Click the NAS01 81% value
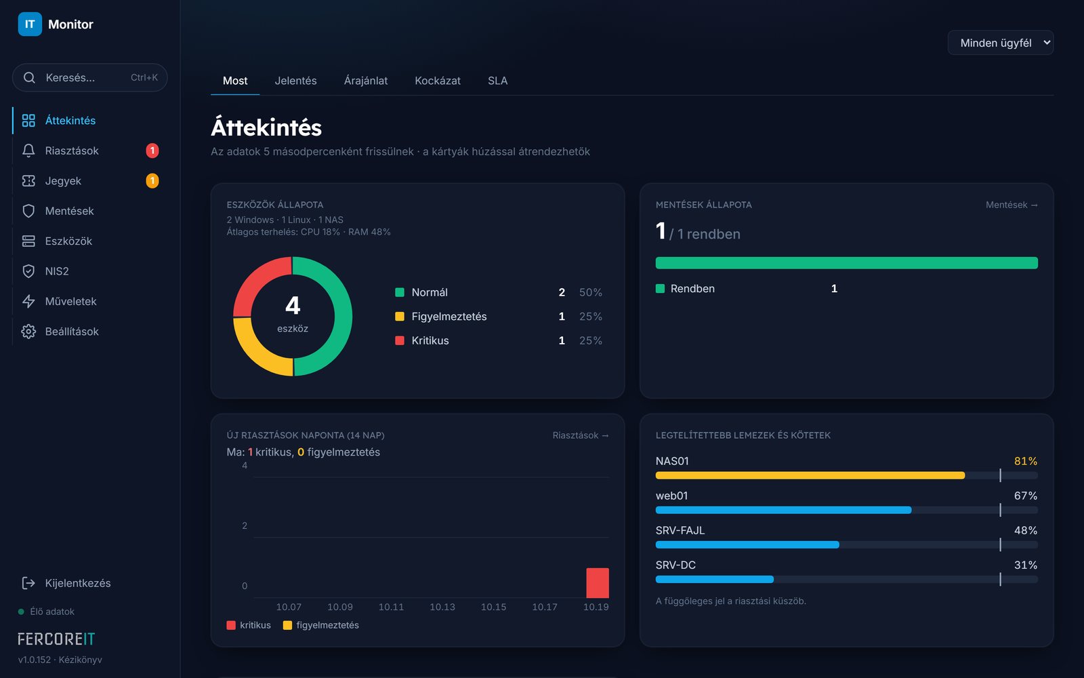1084x678 pixels. (1026, 461)
